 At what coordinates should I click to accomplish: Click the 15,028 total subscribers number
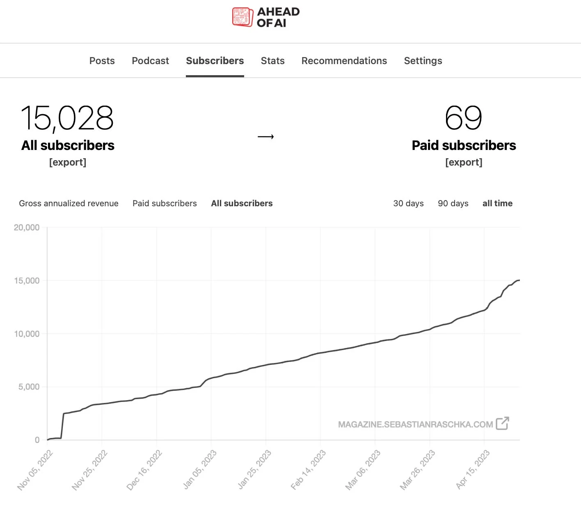[x=67, y=118]
